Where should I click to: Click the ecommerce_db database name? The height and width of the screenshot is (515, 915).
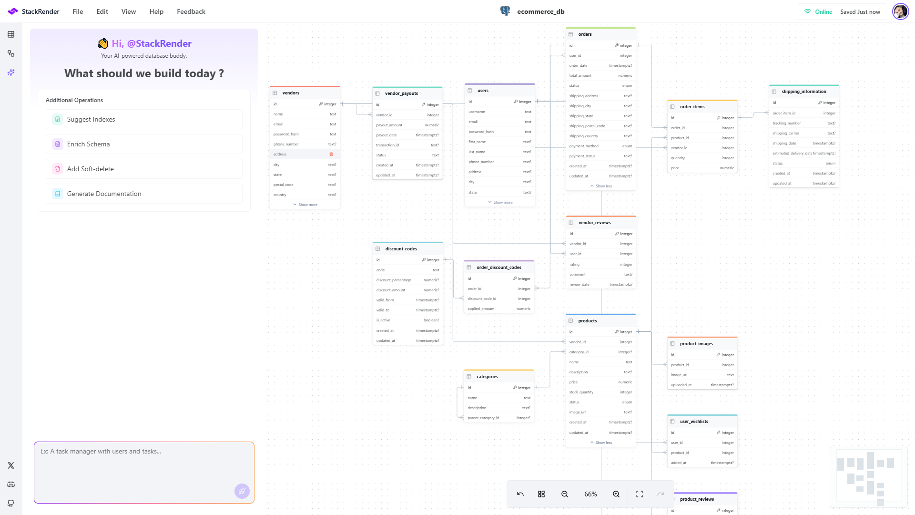coord(540,11)
